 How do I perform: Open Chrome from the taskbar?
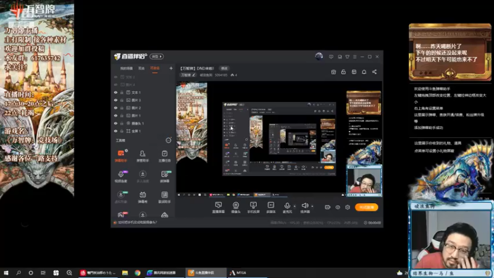[x=137, y=272]
